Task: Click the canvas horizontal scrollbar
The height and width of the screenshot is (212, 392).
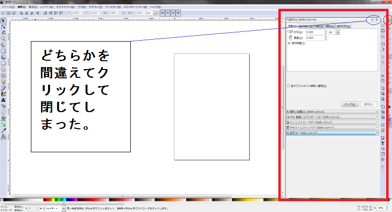Action: (122, 196)
